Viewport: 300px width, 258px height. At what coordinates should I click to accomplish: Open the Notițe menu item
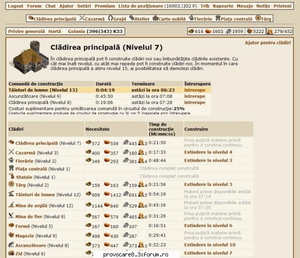[263, 6]
